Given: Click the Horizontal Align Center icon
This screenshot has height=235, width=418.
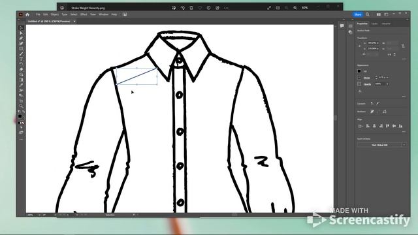Looking at the screenshot, I should point(374,126).
